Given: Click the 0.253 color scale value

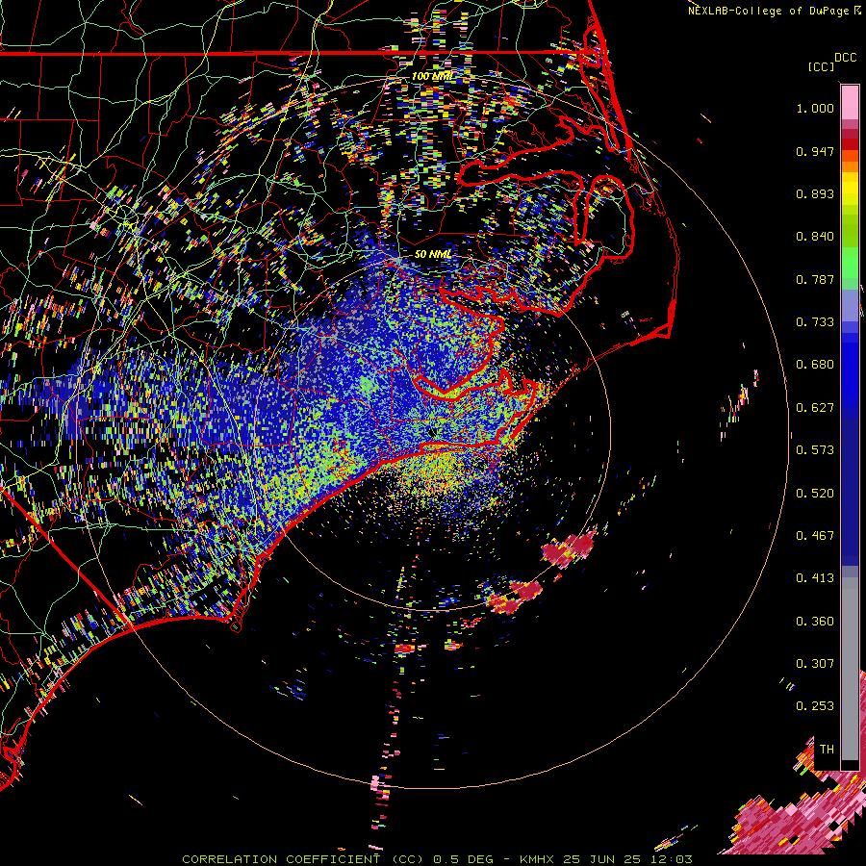Looking at the screenshot, I should (815, 706).
